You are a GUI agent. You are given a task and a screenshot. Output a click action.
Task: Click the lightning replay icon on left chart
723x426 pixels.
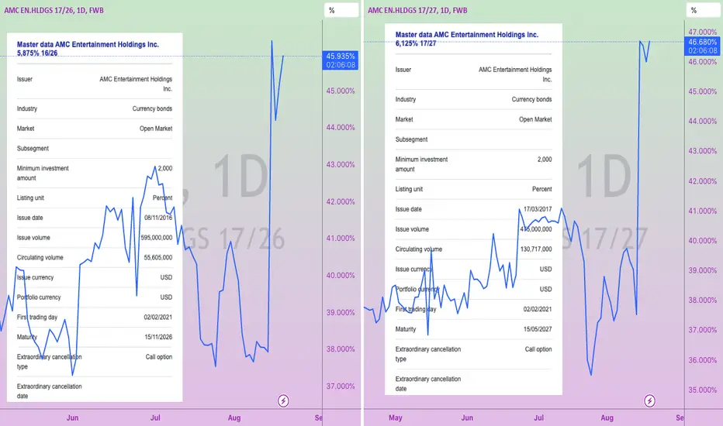(283, 400)
